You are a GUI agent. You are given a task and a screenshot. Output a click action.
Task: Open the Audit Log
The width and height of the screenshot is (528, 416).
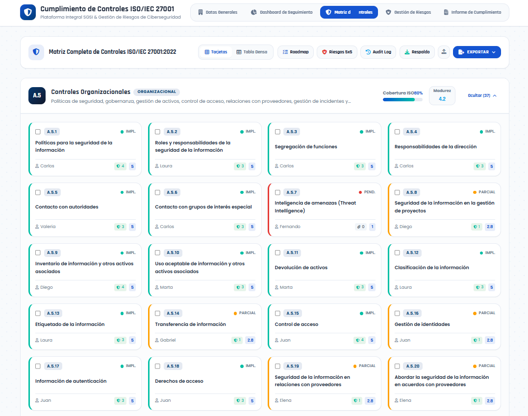tap(378, 52)
